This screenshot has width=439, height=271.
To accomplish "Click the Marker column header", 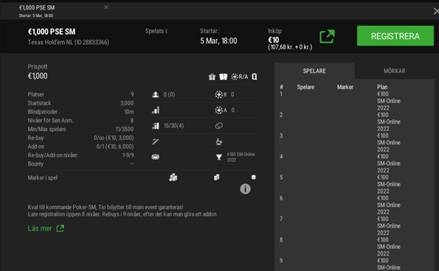I will pos(345,87).
